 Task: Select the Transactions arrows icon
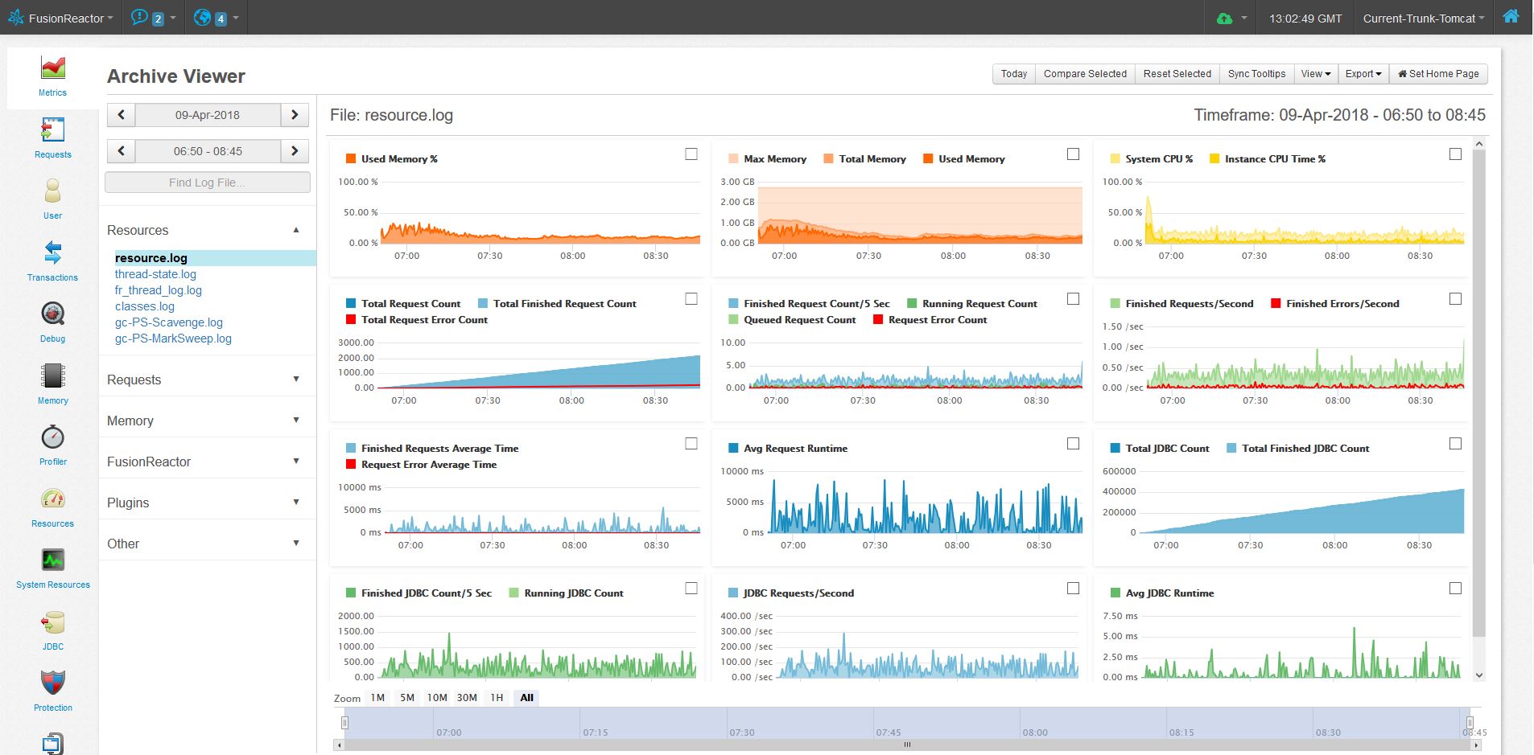(52, 252)
